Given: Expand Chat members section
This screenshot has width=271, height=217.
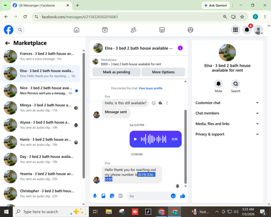Looking at the screenshot, I should coord(227,113).
